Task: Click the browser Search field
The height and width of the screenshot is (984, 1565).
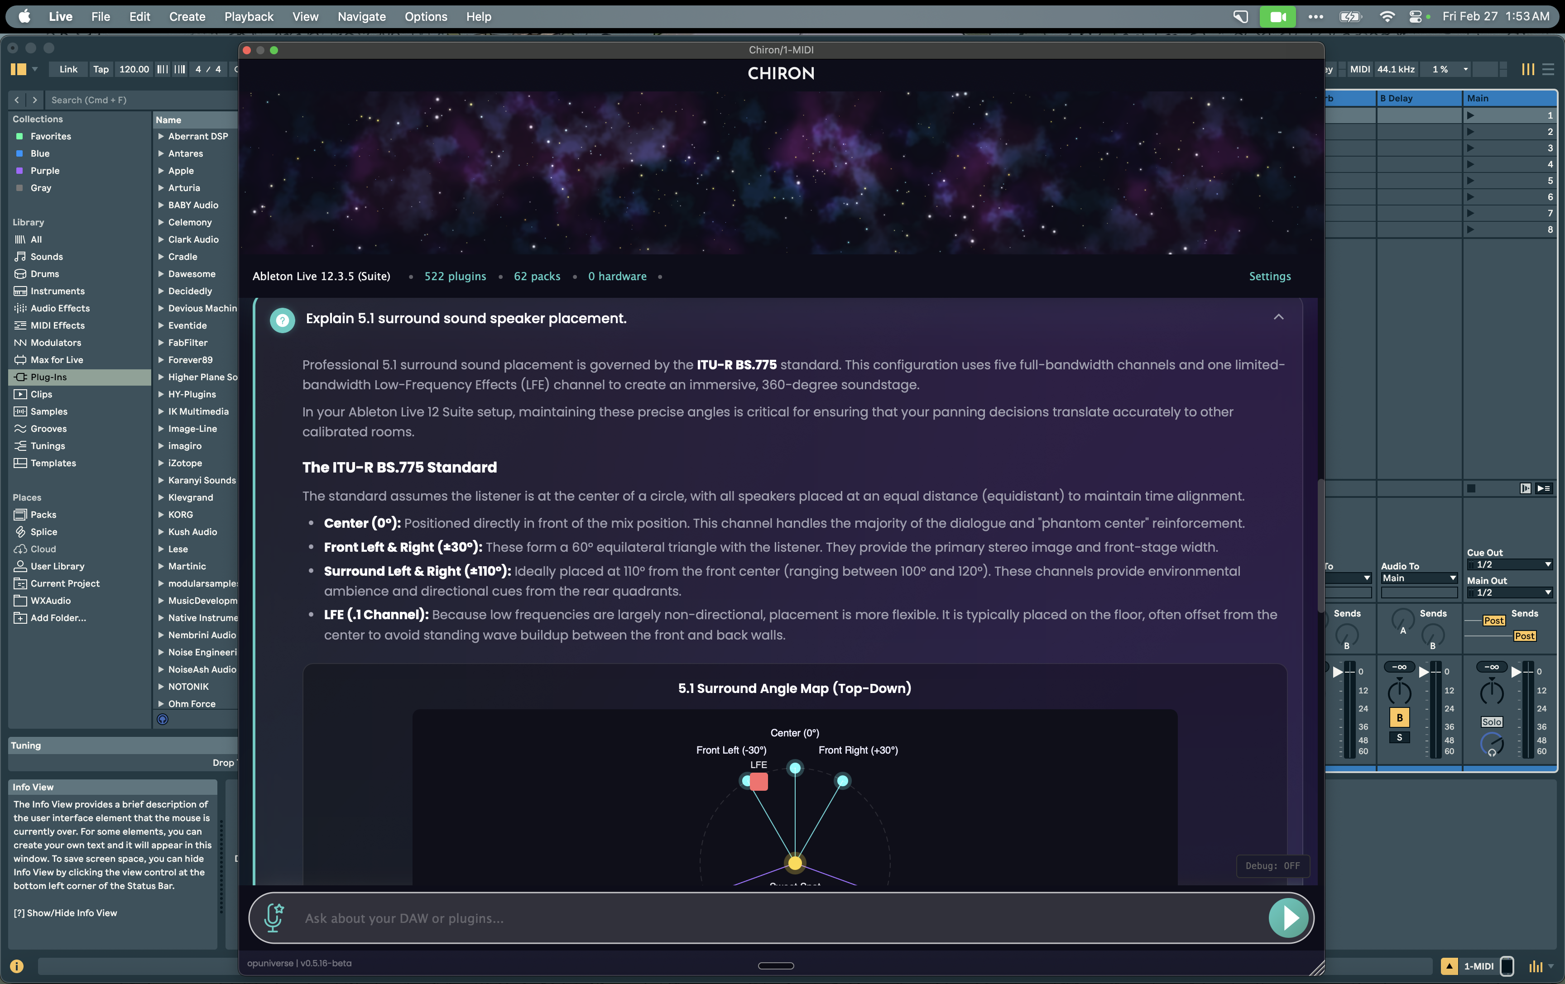Action: click(140, 100)
